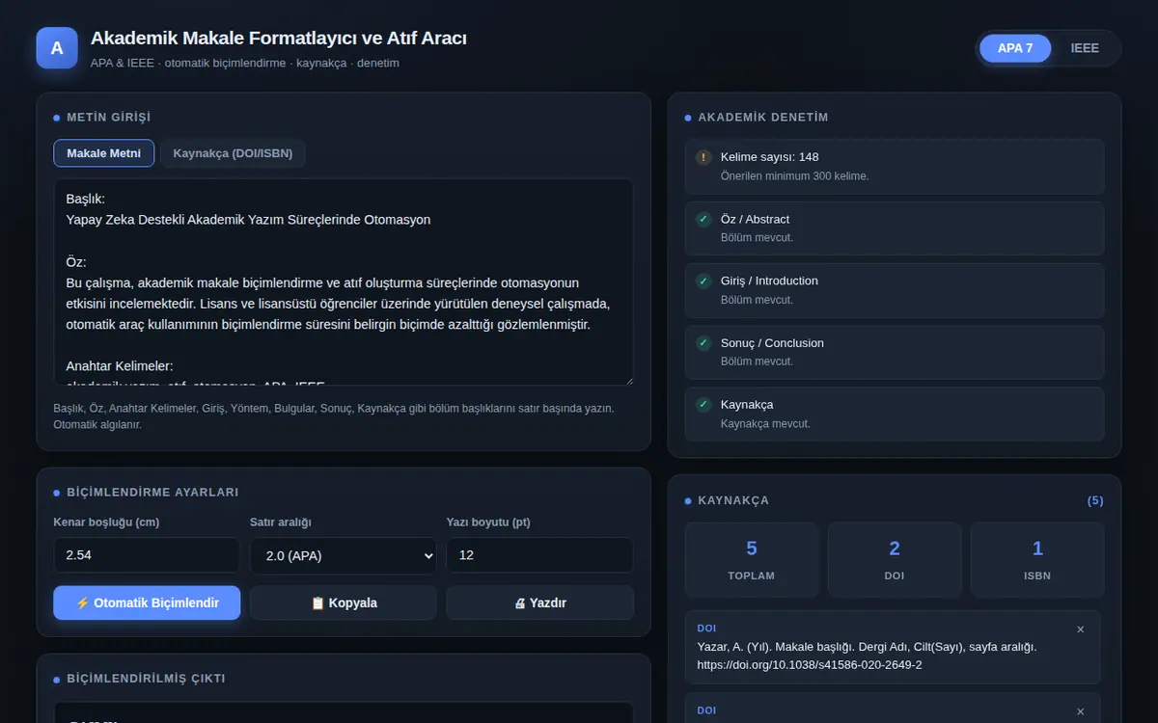Image resolution: width=1158 pixels, height=723 pixels.
Task: Click the Kenar boşluğu (cm) input field
Action: coord(147,555)
